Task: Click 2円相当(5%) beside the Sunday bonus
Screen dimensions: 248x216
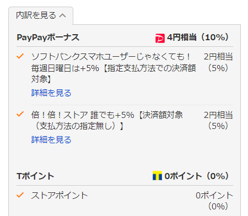Action: (x=218, y=62)
